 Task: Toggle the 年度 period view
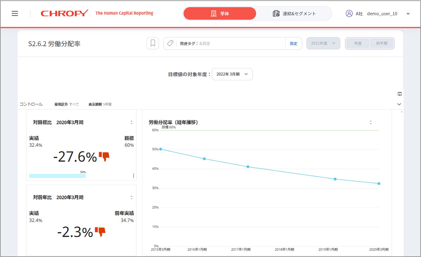(x=358, y=43)
